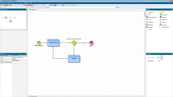Viewport: 173px width, 97px height.
Task: Choose the Data object symbol
Action: (x=149, y=25)
